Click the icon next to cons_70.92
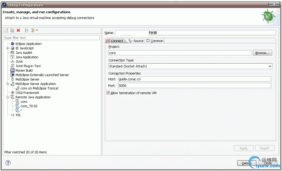The width and height of the screenshot is (282, 171). point(18,106)
